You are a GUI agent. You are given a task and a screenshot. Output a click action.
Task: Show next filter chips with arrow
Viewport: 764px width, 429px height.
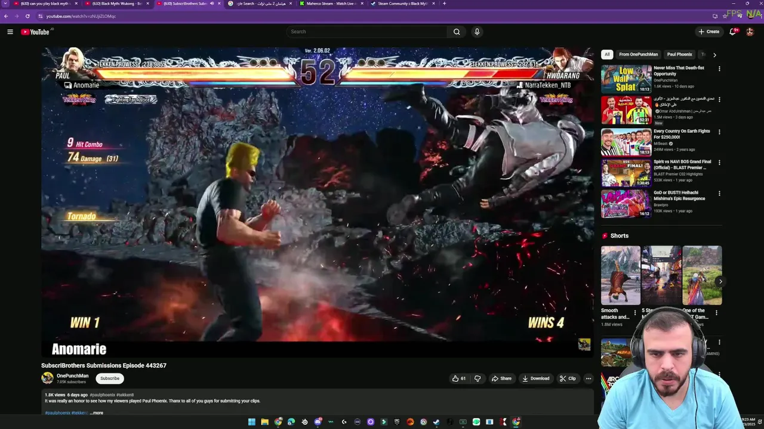[714, 55]
